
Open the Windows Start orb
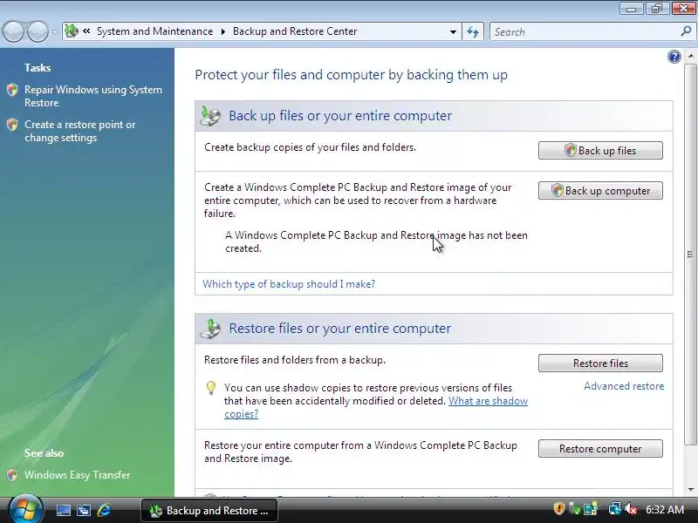26,509
